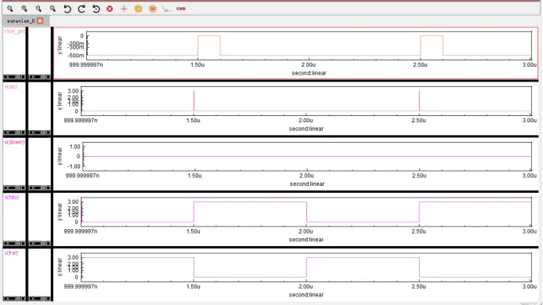
Task: Click second-column scrollbar thumb in v(up) row
Action: [x=38, y=133]
